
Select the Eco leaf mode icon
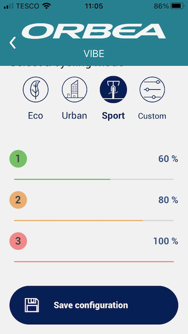pyautogui.click(x=35, y=89)
